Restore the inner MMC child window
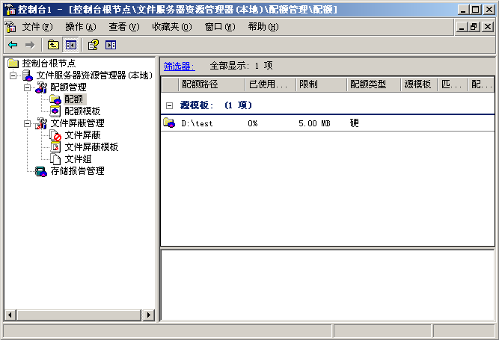Viewport: 499px width, 340px height. 474,27
